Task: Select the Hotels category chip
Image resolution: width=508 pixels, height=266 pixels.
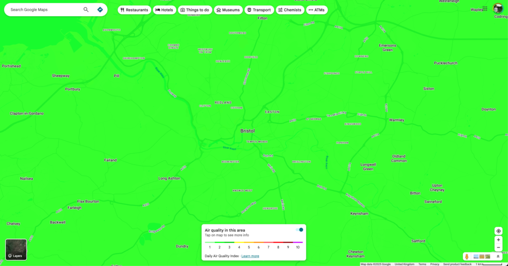Action: pyautogui.click(x=165, y=10)
